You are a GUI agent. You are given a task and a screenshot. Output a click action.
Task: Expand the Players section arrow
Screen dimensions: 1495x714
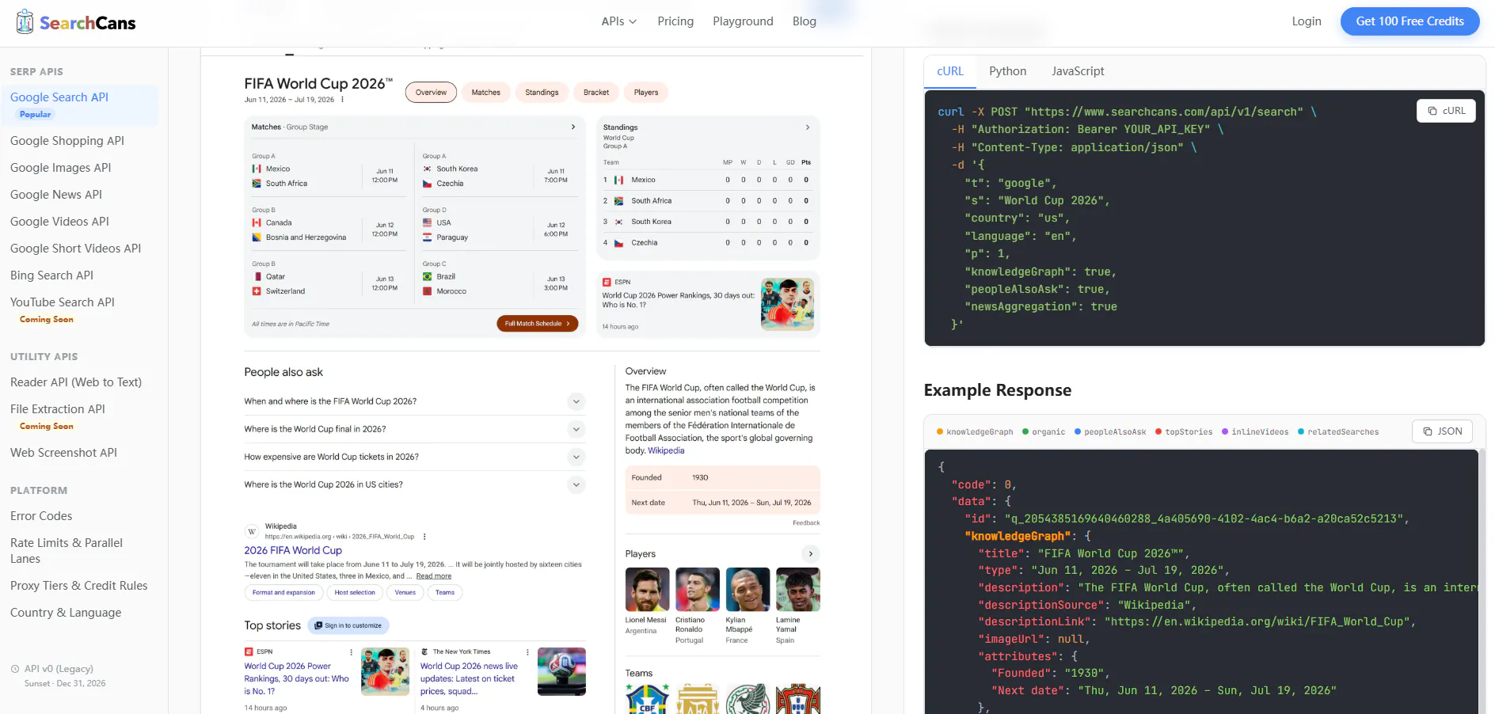(x=810, y=553)
